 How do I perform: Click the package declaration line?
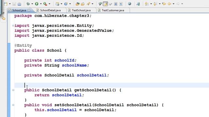tap(53, 16)
